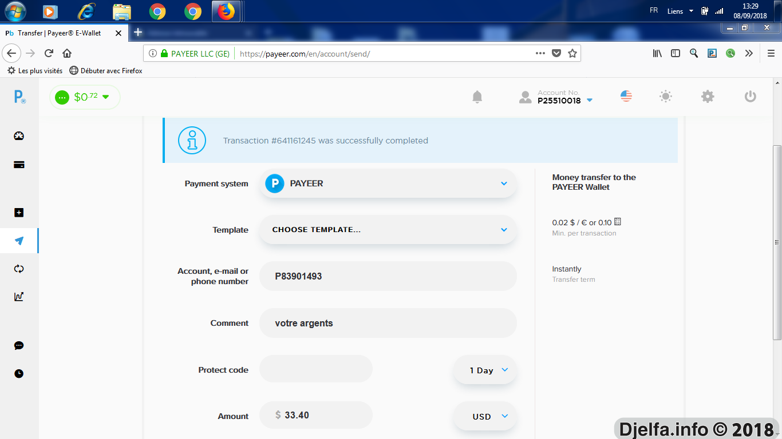Click the calculator icon next to 0.10

tap(617, 222)
